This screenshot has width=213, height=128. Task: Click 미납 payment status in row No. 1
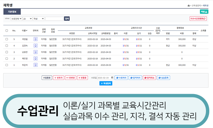point(194,65)
